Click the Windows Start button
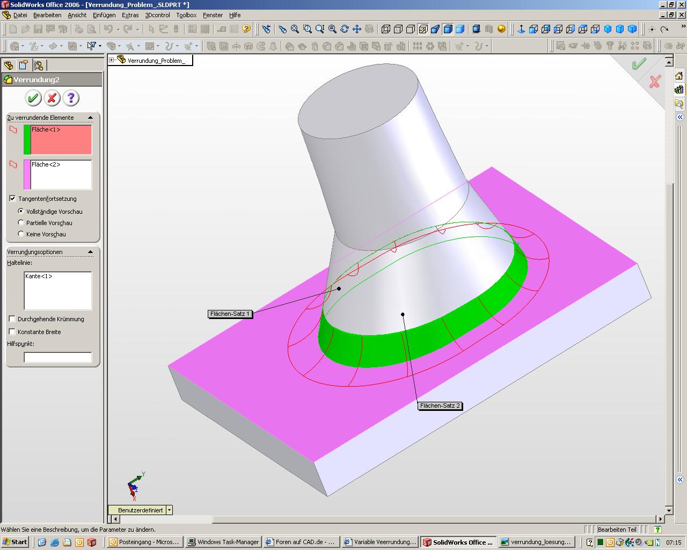 tap(14, 542)
